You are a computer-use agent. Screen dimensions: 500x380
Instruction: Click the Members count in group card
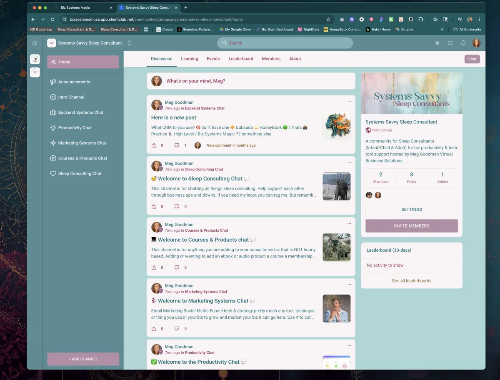(381, 177)
